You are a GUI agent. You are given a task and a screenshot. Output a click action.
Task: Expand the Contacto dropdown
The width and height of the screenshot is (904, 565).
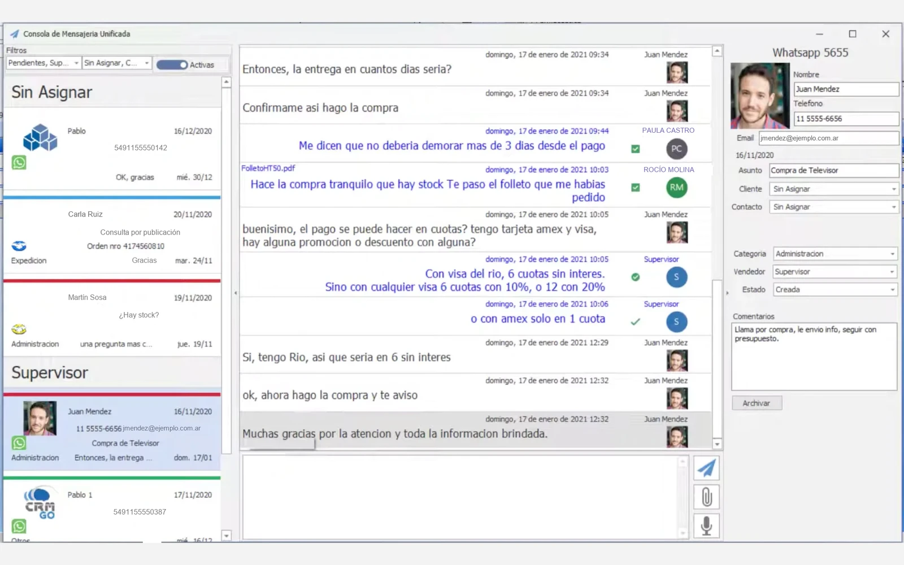[x=834, y=207]
